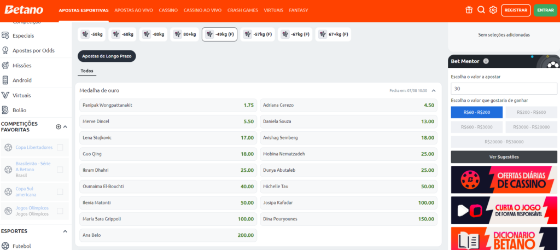Viewport: 560px width, 250px height.
Task: Open Android app link in sidebar
Action: [x=22, y=80]
